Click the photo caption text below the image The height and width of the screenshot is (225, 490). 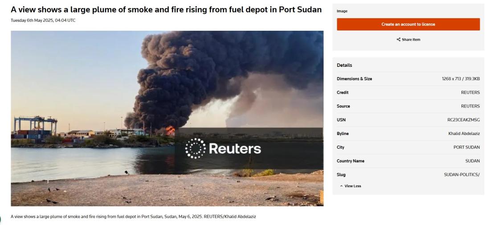134,216
